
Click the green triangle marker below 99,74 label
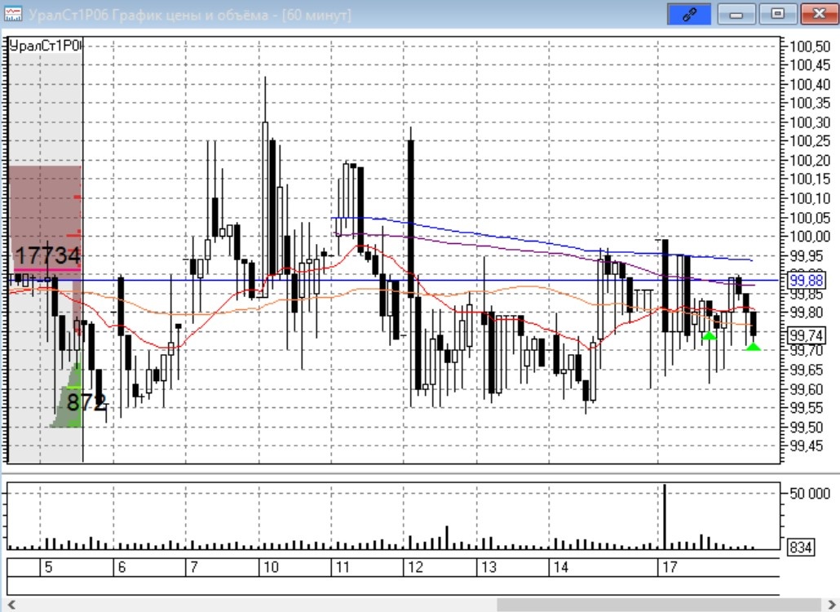(754, 348)
